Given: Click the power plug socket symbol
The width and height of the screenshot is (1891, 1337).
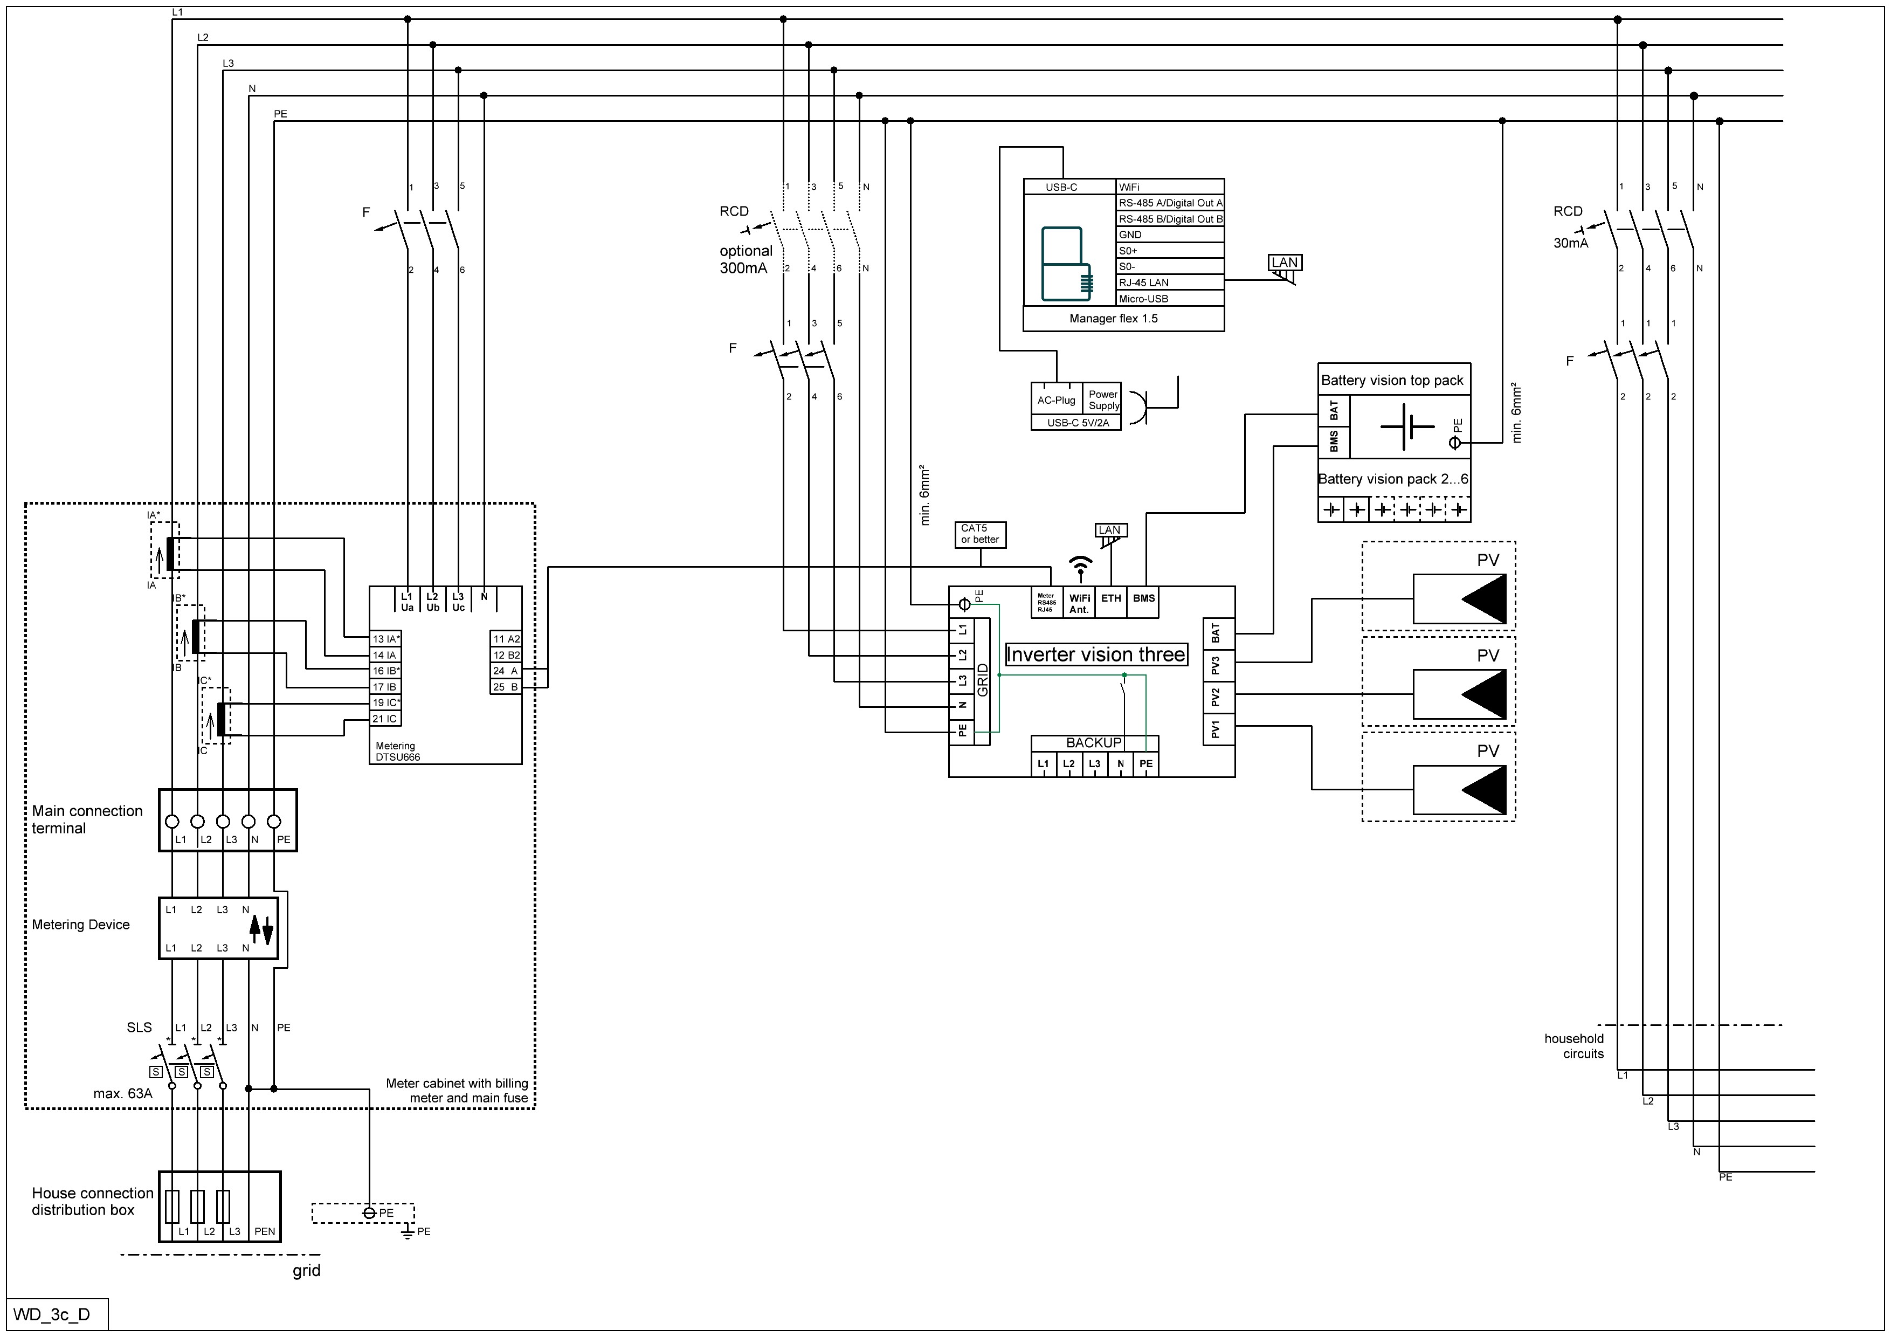Looking at the screenshot, I should point(1141,408).
